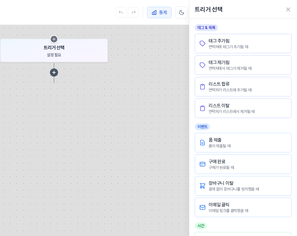The height and width of the screenshot is (236, 297).
Task: Add a step with the dark plus button
Action: click(54, 72)
